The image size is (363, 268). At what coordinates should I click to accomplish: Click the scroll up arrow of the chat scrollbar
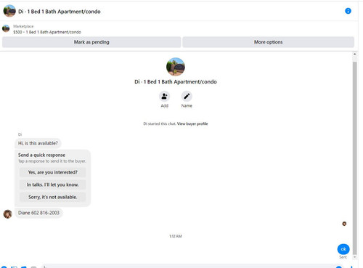point(354,54)
